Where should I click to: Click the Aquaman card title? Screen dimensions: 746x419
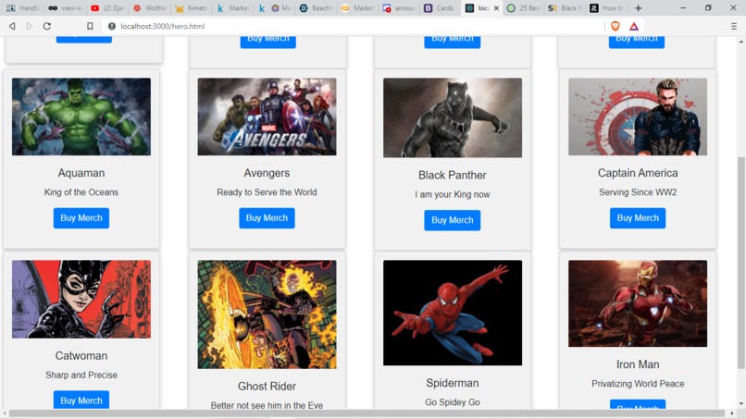point(81,173)
